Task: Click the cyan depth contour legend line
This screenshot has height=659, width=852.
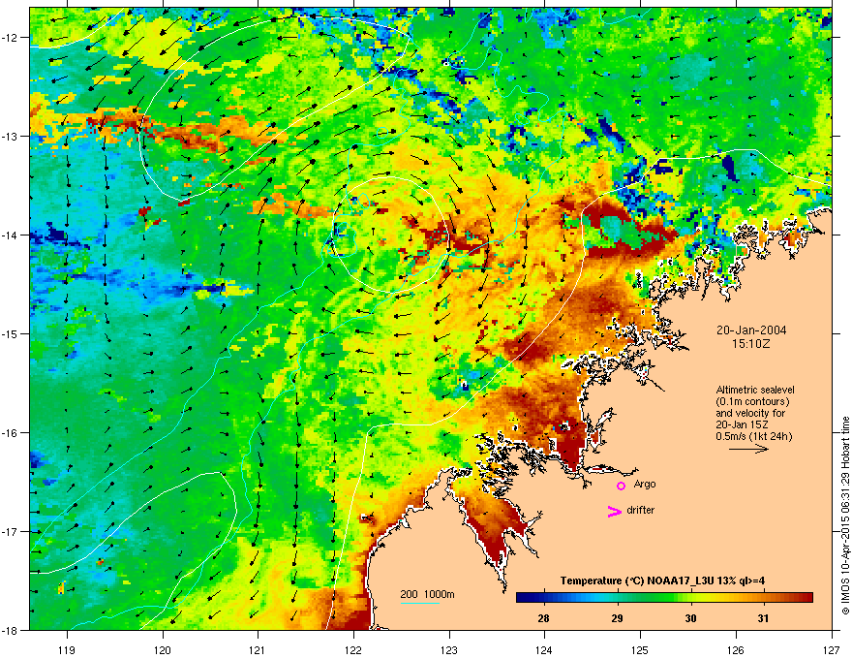Action: tap(420, 603)
